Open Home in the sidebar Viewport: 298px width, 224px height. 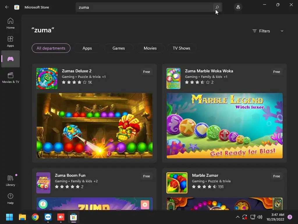point(10,23)
